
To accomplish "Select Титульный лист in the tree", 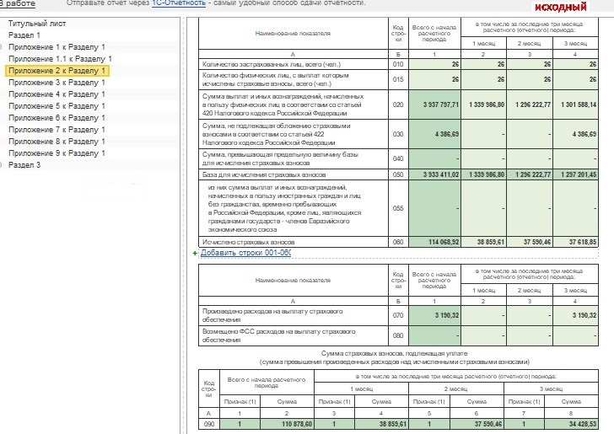I will click(x=37, y=24).
